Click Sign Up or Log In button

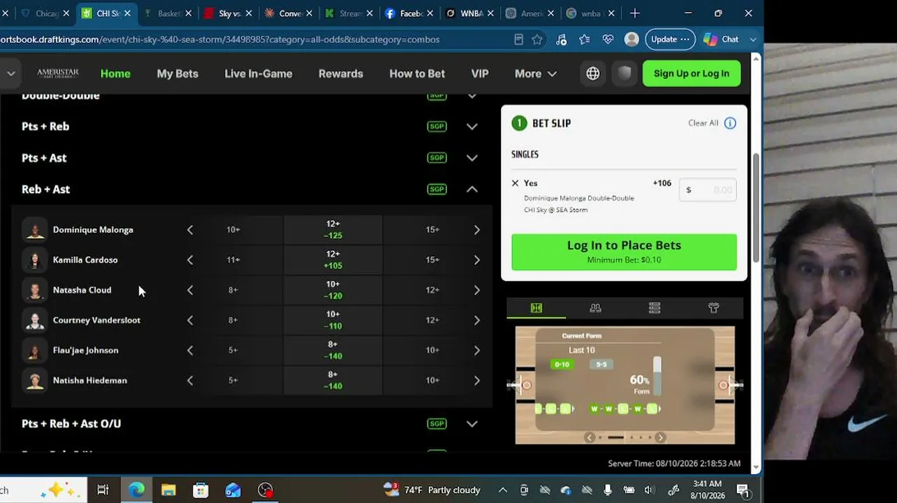692,73
